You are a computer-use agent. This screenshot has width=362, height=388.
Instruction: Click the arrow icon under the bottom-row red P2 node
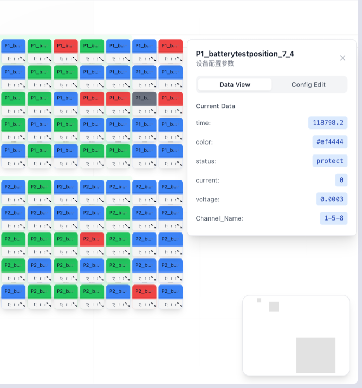pyautogui.click(x=153, y=304)
